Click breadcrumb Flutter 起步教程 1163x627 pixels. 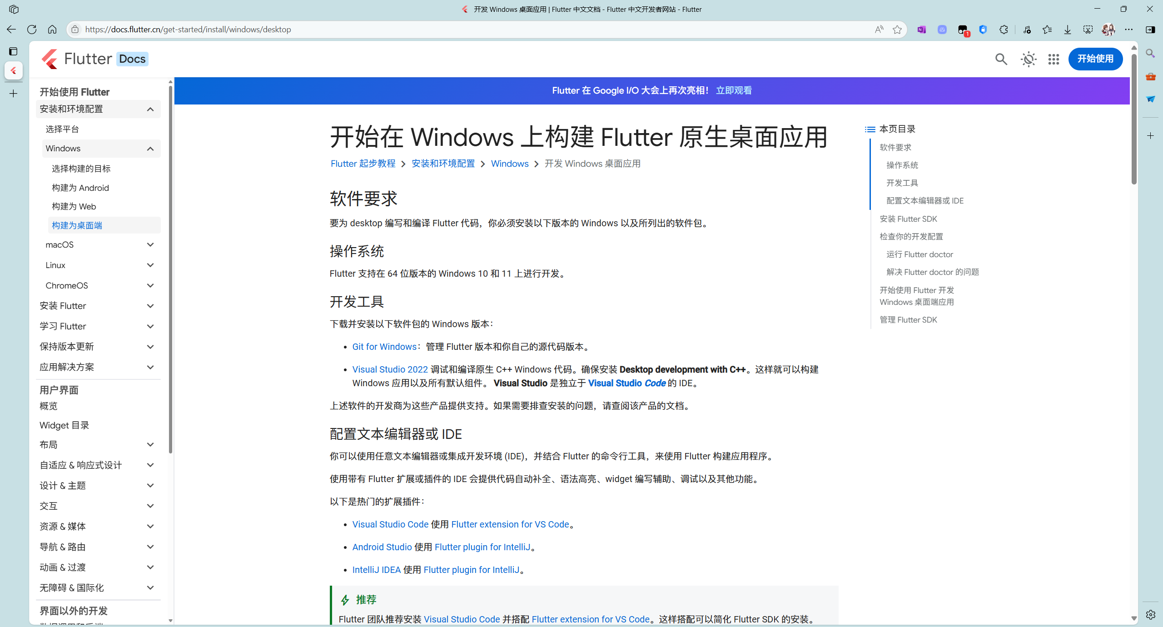[363, 164]
